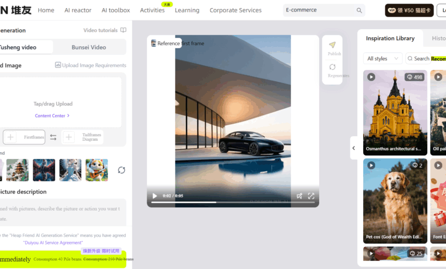Enter fullscreen on the car video
The height and width of the screenshot is (269, 446).
(311, 196)
